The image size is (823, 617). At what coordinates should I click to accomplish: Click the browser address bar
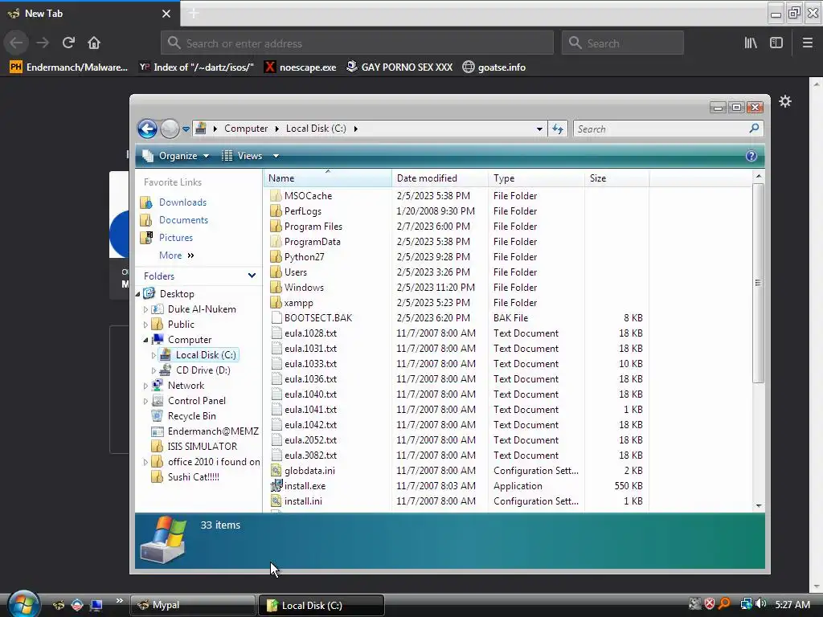pyautogui.click(x=357, y=43)
